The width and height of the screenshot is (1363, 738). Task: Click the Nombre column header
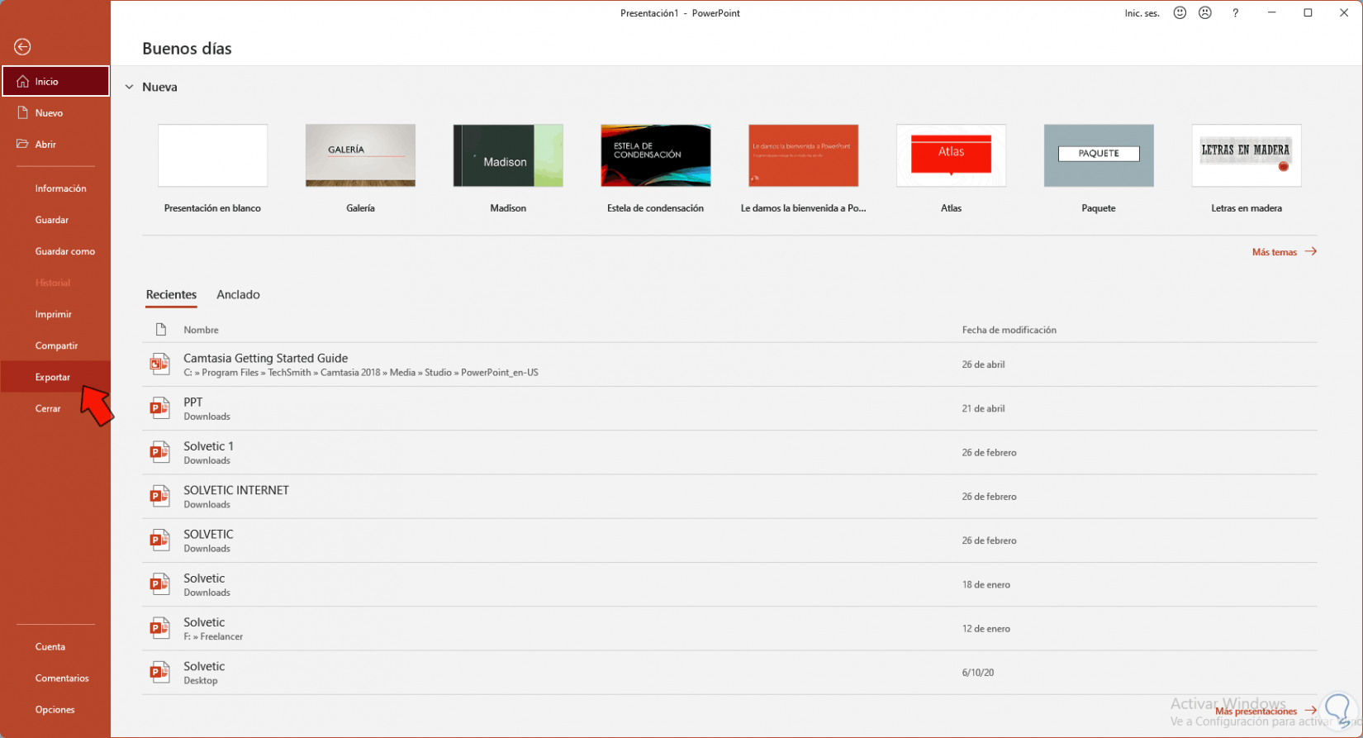click(201, 330)
